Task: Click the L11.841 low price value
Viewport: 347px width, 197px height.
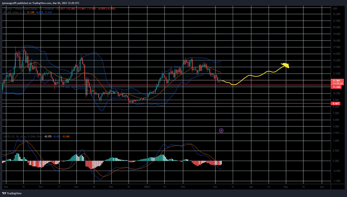Action: pos(81,9)
